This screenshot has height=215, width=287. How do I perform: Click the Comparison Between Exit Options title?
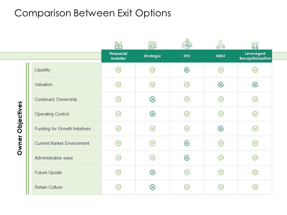[x=93, y=13]
